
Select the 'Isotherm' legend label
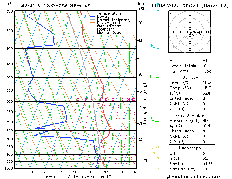tap(105, 29)
